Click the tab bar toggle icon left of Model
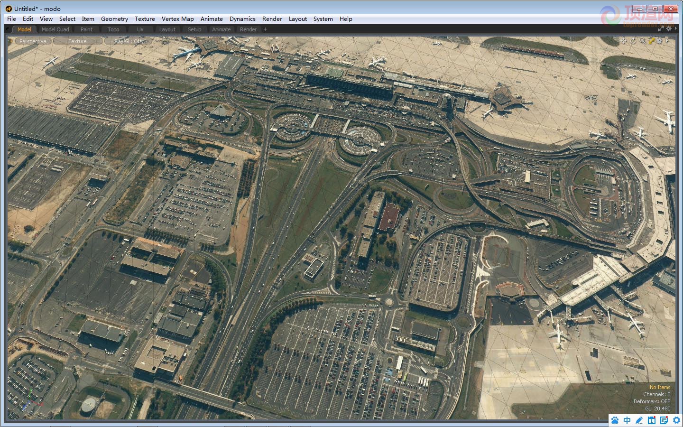The width and height of the screenshot is (683, 427). (8, 29)
